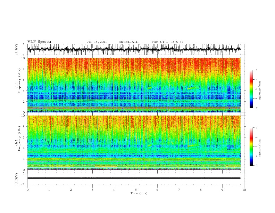Click the "-3" value on ch.1 color scale
The width and height of the screenshot is (275, 213).
click(x=256, y=70)
